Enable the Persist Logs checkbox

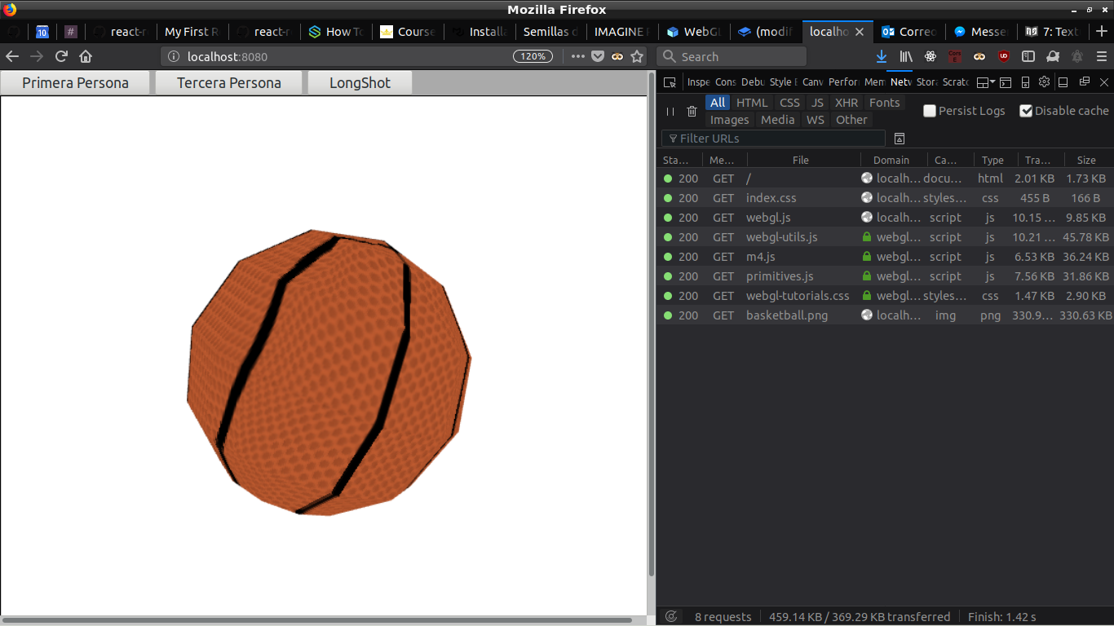click(930, 111)
